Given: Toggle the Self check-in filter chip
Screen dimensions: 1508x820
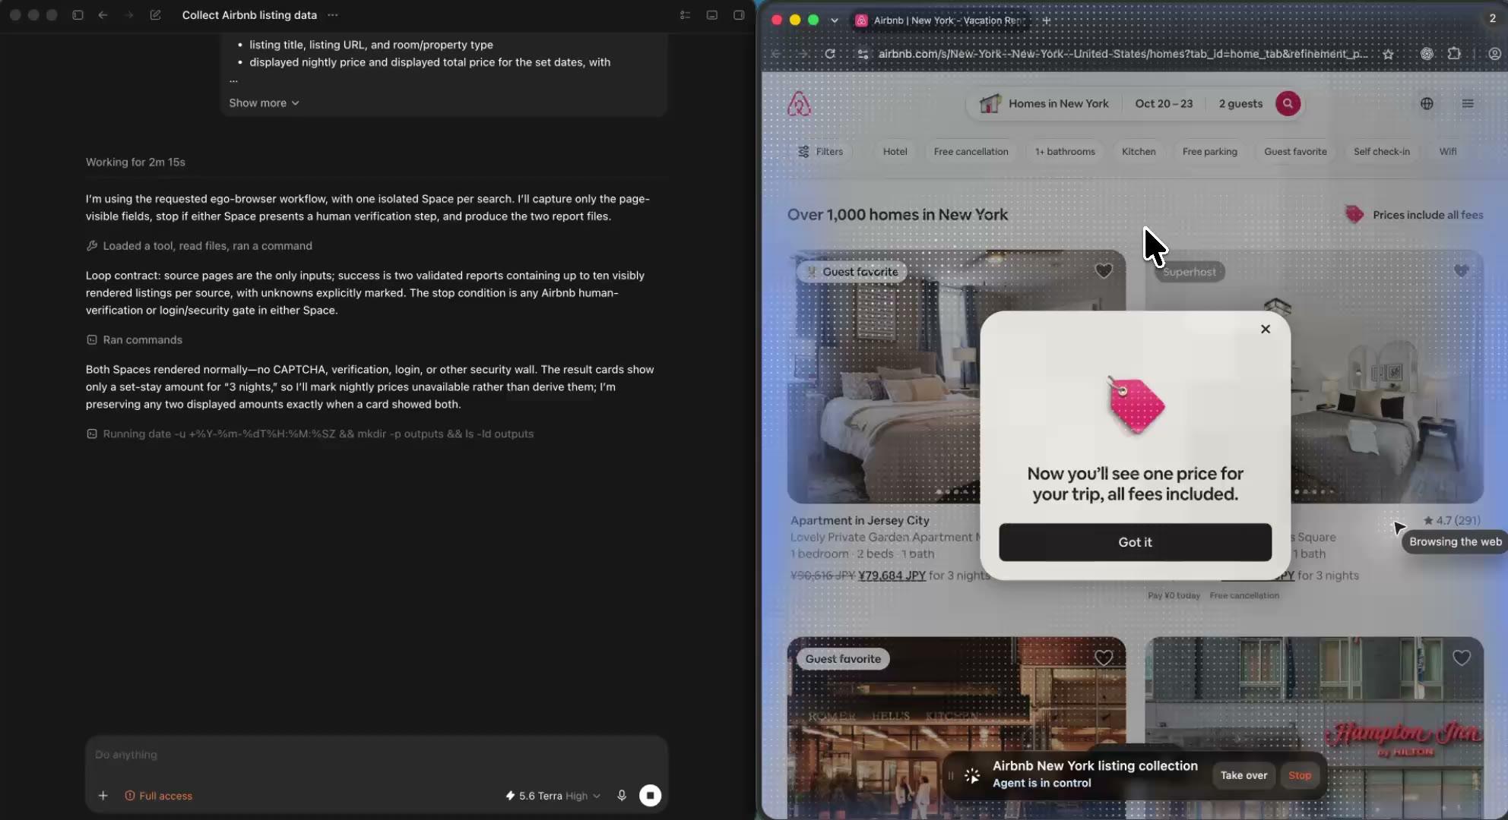Looking at the screenshot, I should (1381, 152).
